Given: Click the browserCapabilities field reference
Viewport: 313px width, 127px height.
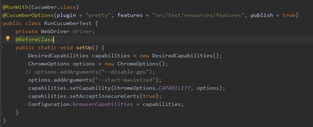Looking at the screenshot, I should [x=102, y=104].
